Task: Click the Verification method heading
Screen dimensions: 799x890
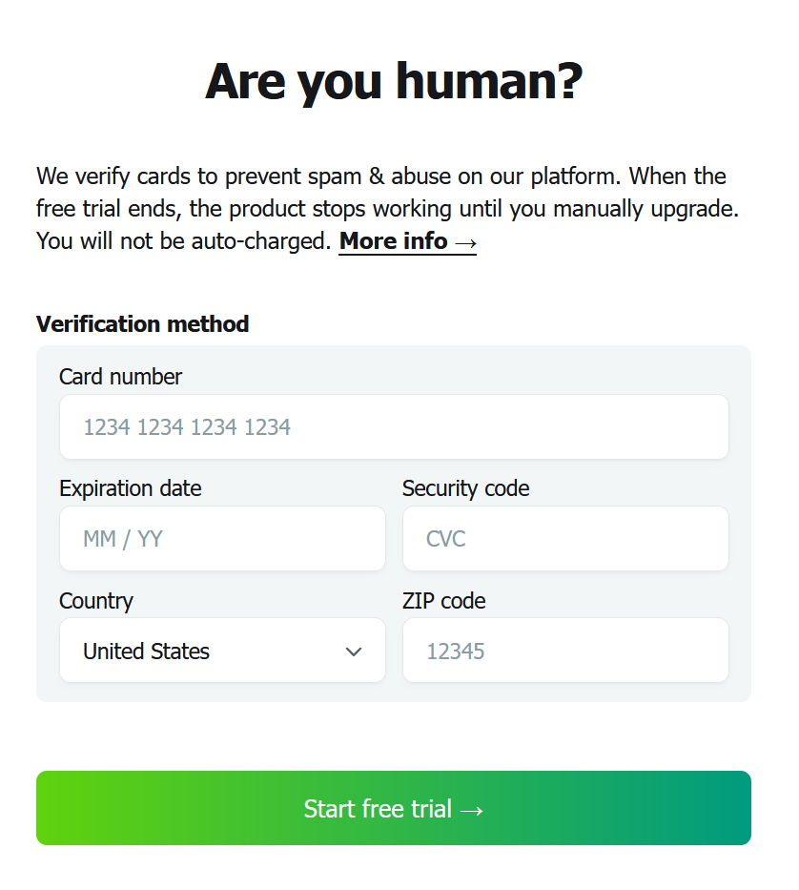Action: pyautogui.click(x=142, y=324)
